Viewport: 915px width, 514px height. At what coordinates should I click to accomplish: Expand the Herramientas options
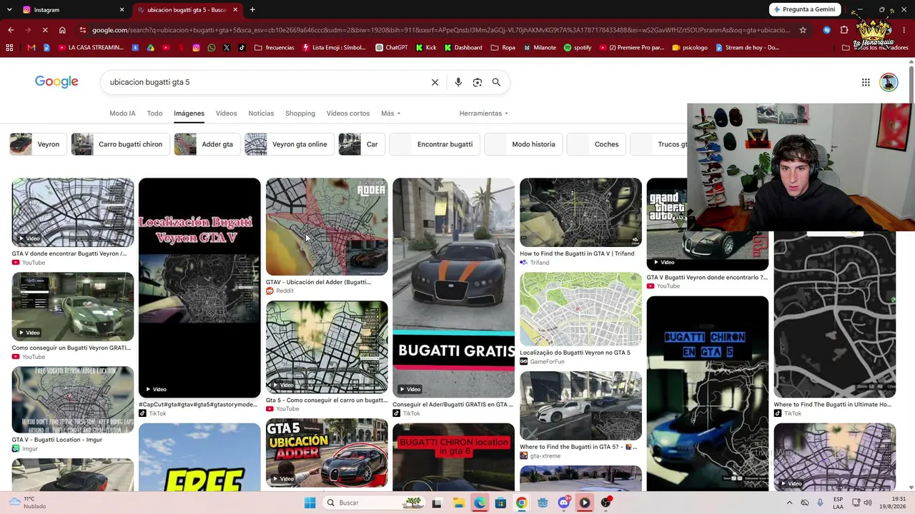pos(484,114)
